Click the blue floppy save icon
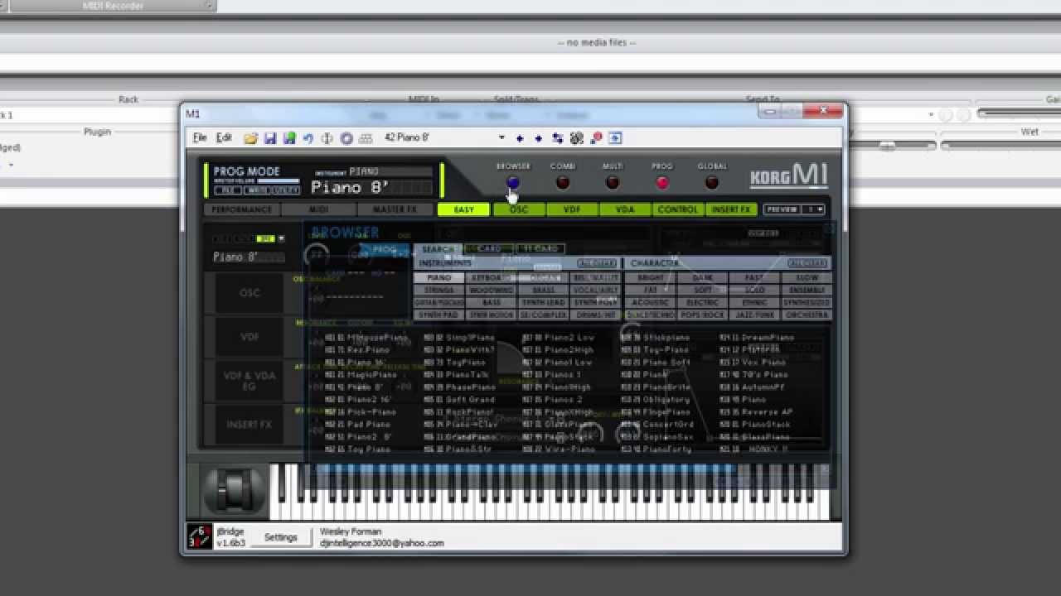 pyautogui.click(x=270, y=138)
